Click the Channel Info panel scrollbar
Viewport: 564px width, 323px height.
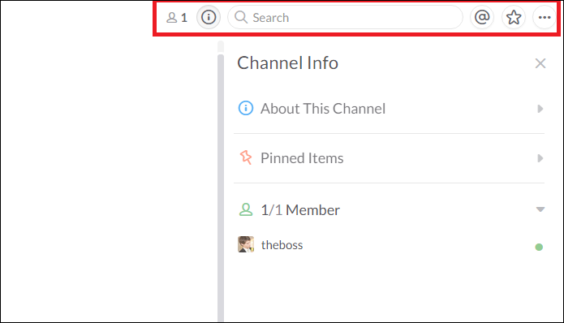pyautogui.click(x=221, y=187)
